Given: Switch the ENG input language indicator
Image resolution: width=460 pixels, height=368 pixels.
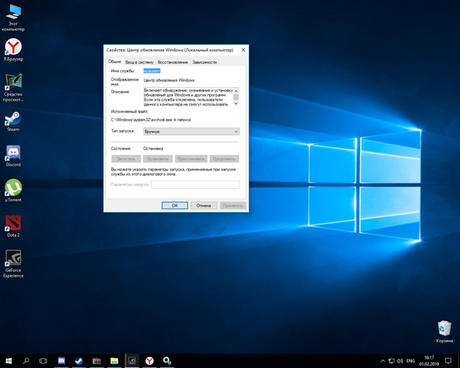Looking at the screenshot, I should (411, 361).
